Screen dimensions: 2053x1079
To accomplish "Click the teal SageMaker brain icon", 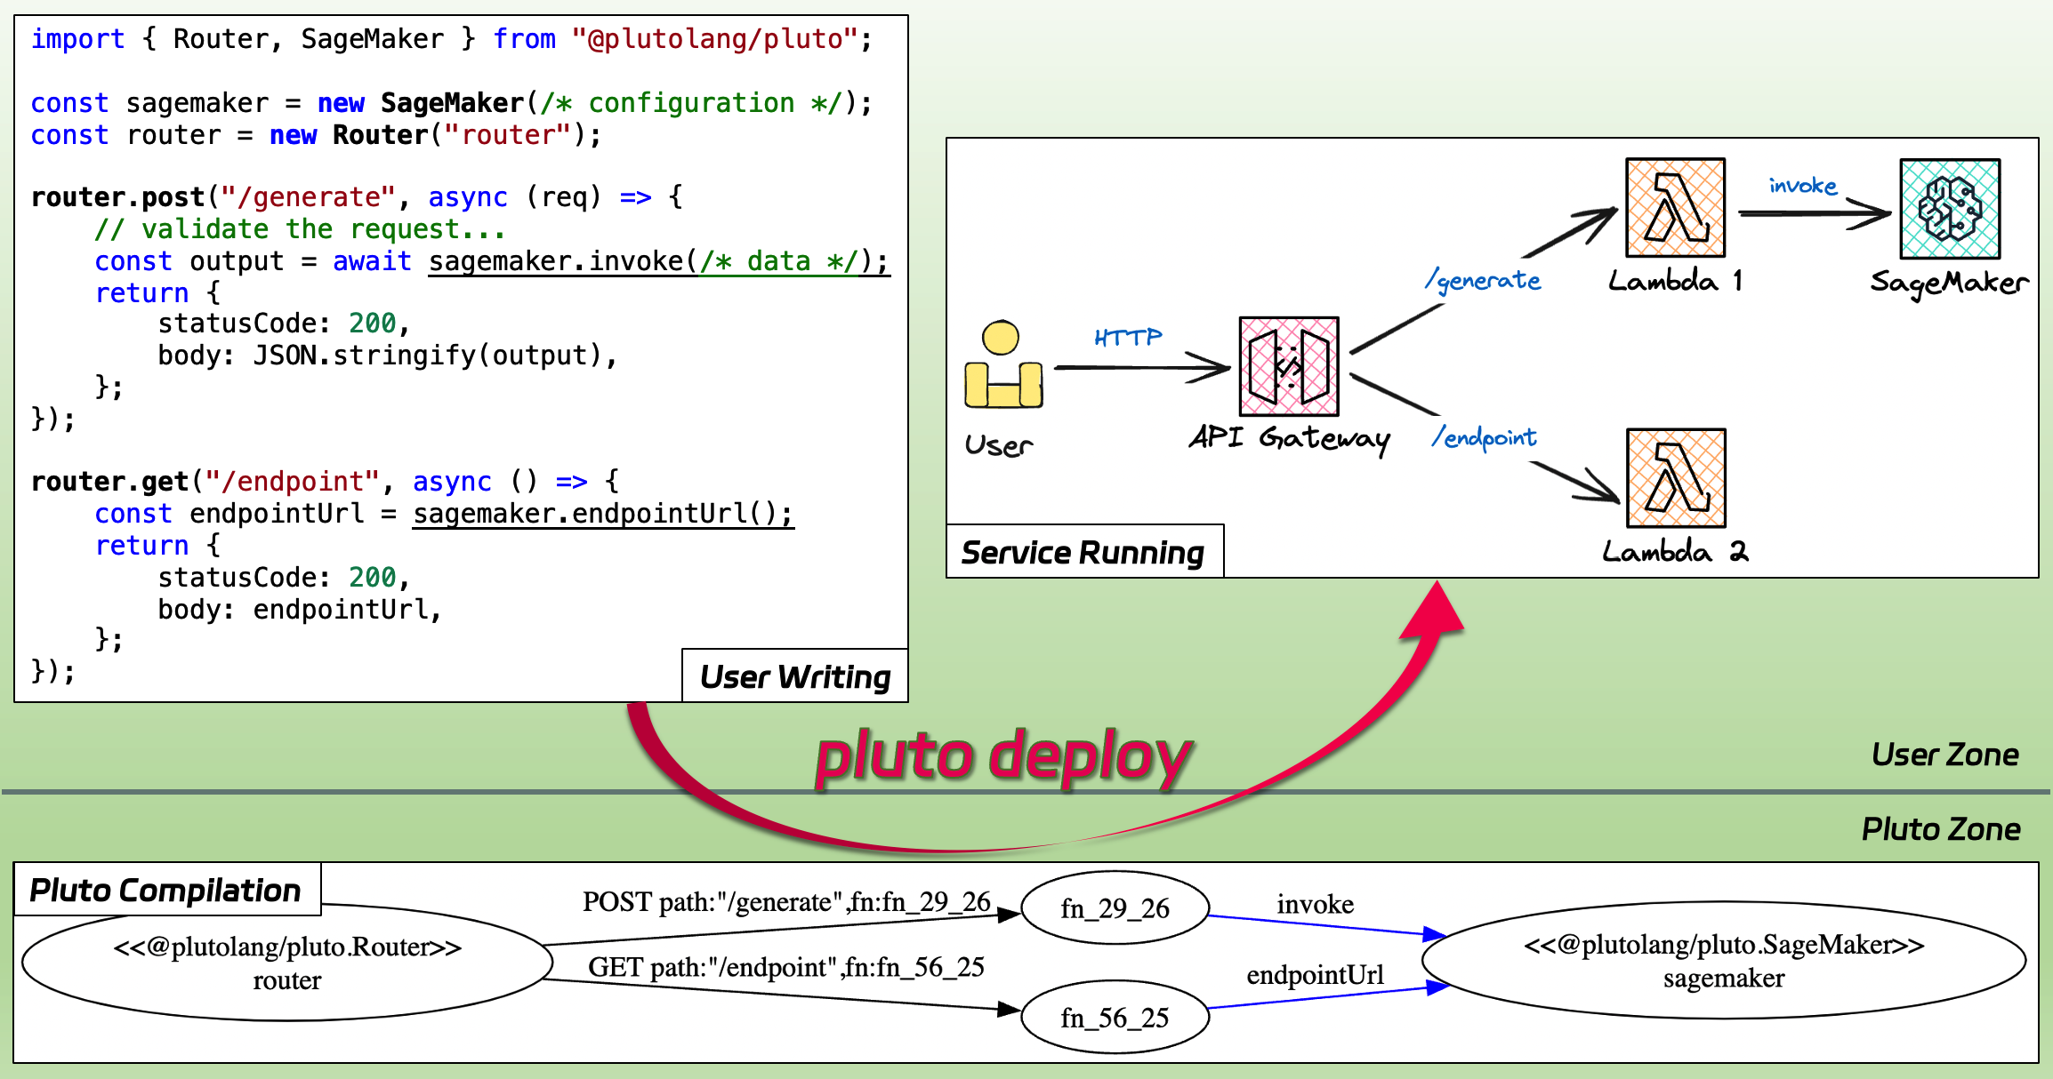I will pos(1950,209).
